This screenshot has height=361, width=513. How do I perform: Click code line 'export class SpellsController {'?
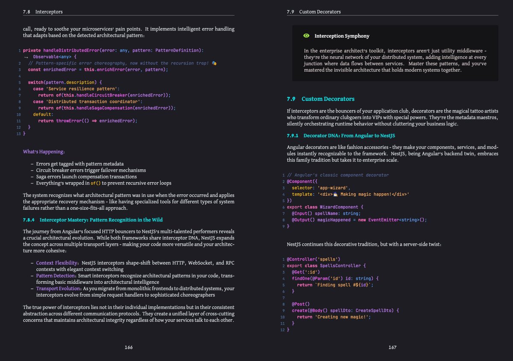point(327,265)
